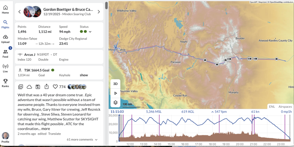Image resolution: width=294 pixels, height=147 pixels.
Task: Expand the 61 more comments list
Action: (82, 140)
